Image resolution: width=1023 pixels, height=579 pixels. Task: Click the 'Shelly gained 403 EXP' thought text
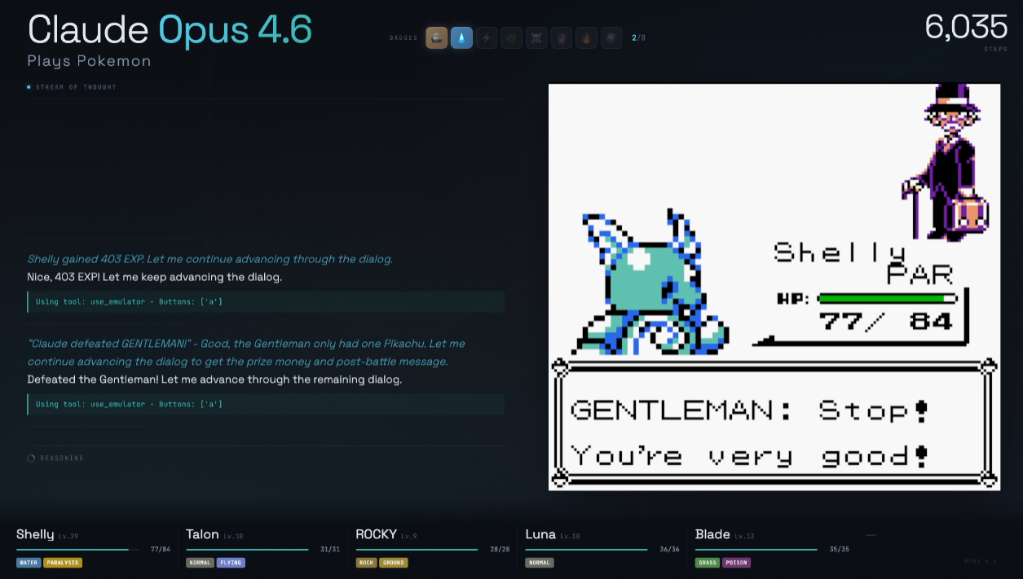point(210,259)
